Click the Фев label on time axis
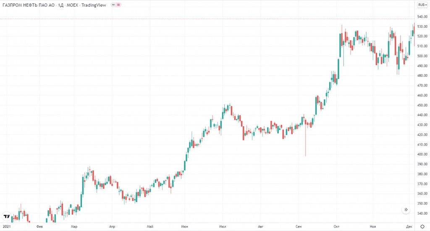This screenshot has height=231, width=430. click(x=40, y=226)
